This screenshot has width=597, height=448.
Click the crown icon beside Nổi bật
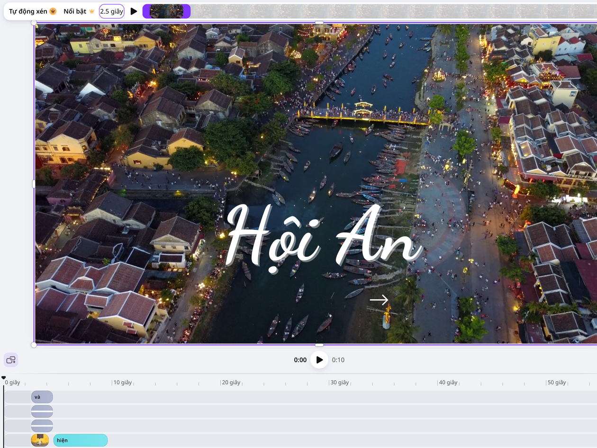click(92, 11)
